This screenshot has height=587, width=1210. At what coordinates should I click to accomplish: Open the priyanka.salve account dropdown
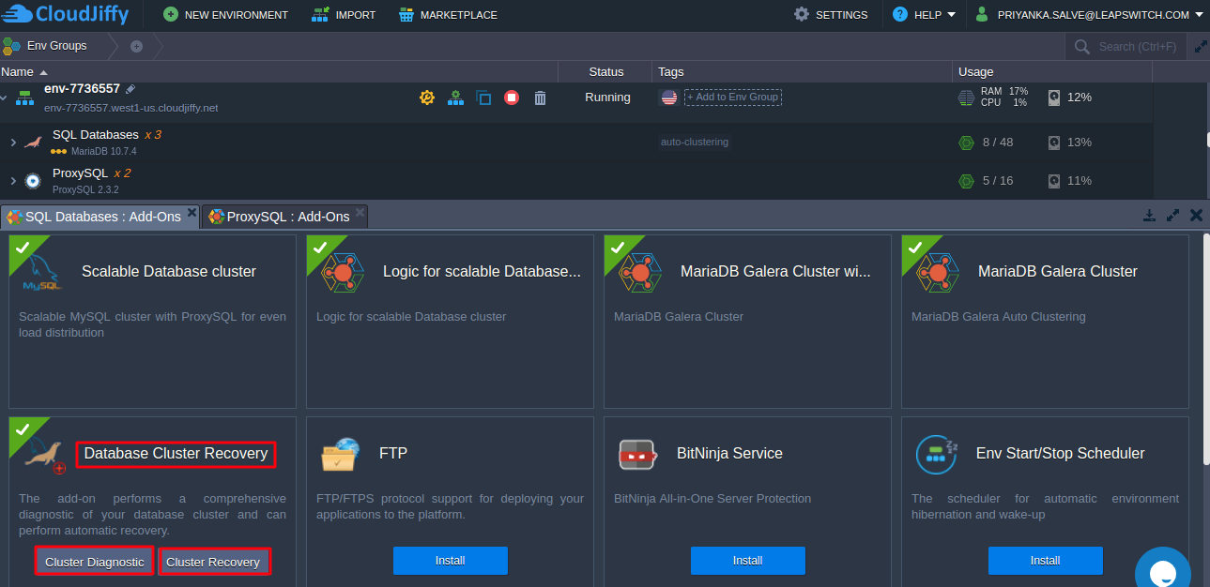point(1089,15)
